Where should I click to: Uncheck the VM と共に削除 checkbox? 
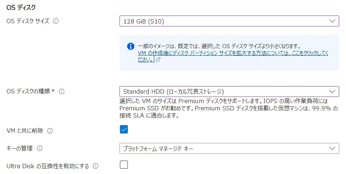tap(124, 130)
